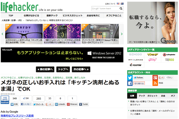Select テック tab in latest articles
179x119 pixels.
142,96
